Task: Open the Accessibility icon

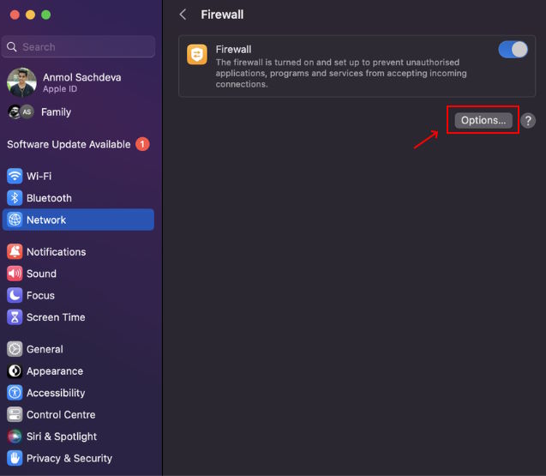Action: (15, 393)
